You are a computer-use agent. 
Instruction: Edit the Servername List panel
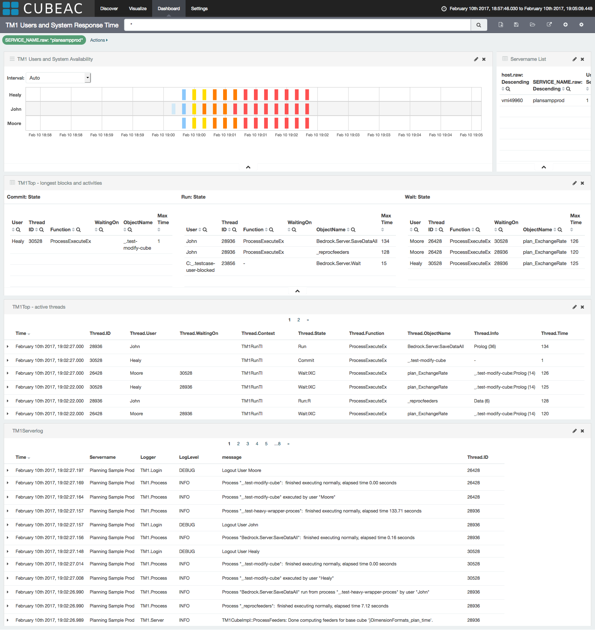(574, 59)
